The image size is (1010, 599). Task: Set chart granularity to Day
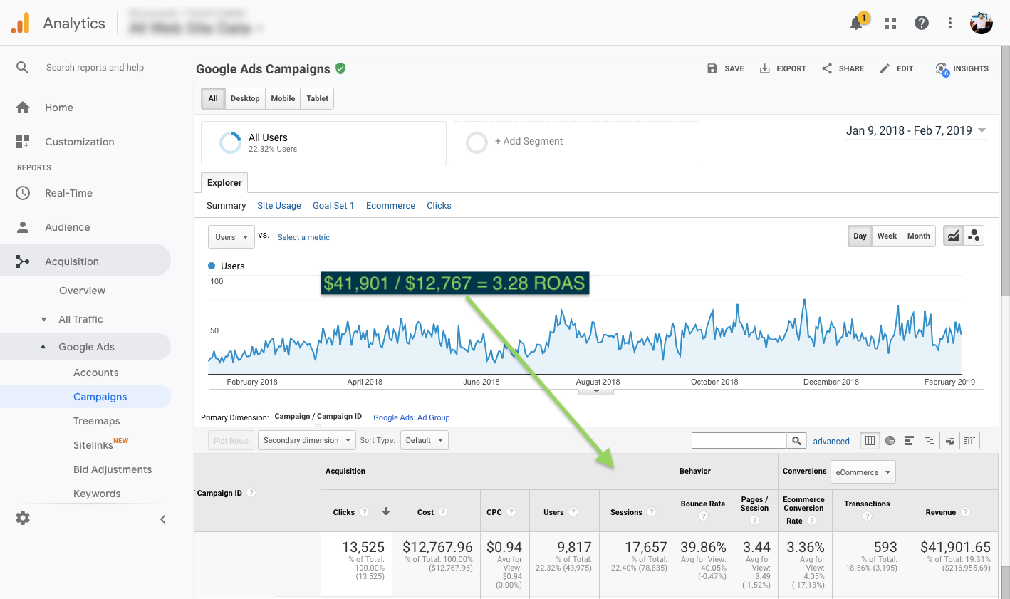pos(860,236)
